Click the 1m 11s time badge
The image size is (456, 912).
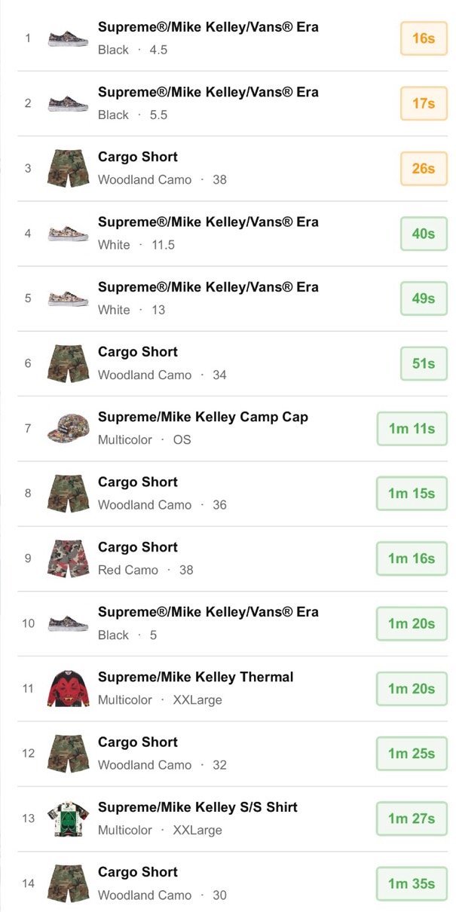pos(412,429)
